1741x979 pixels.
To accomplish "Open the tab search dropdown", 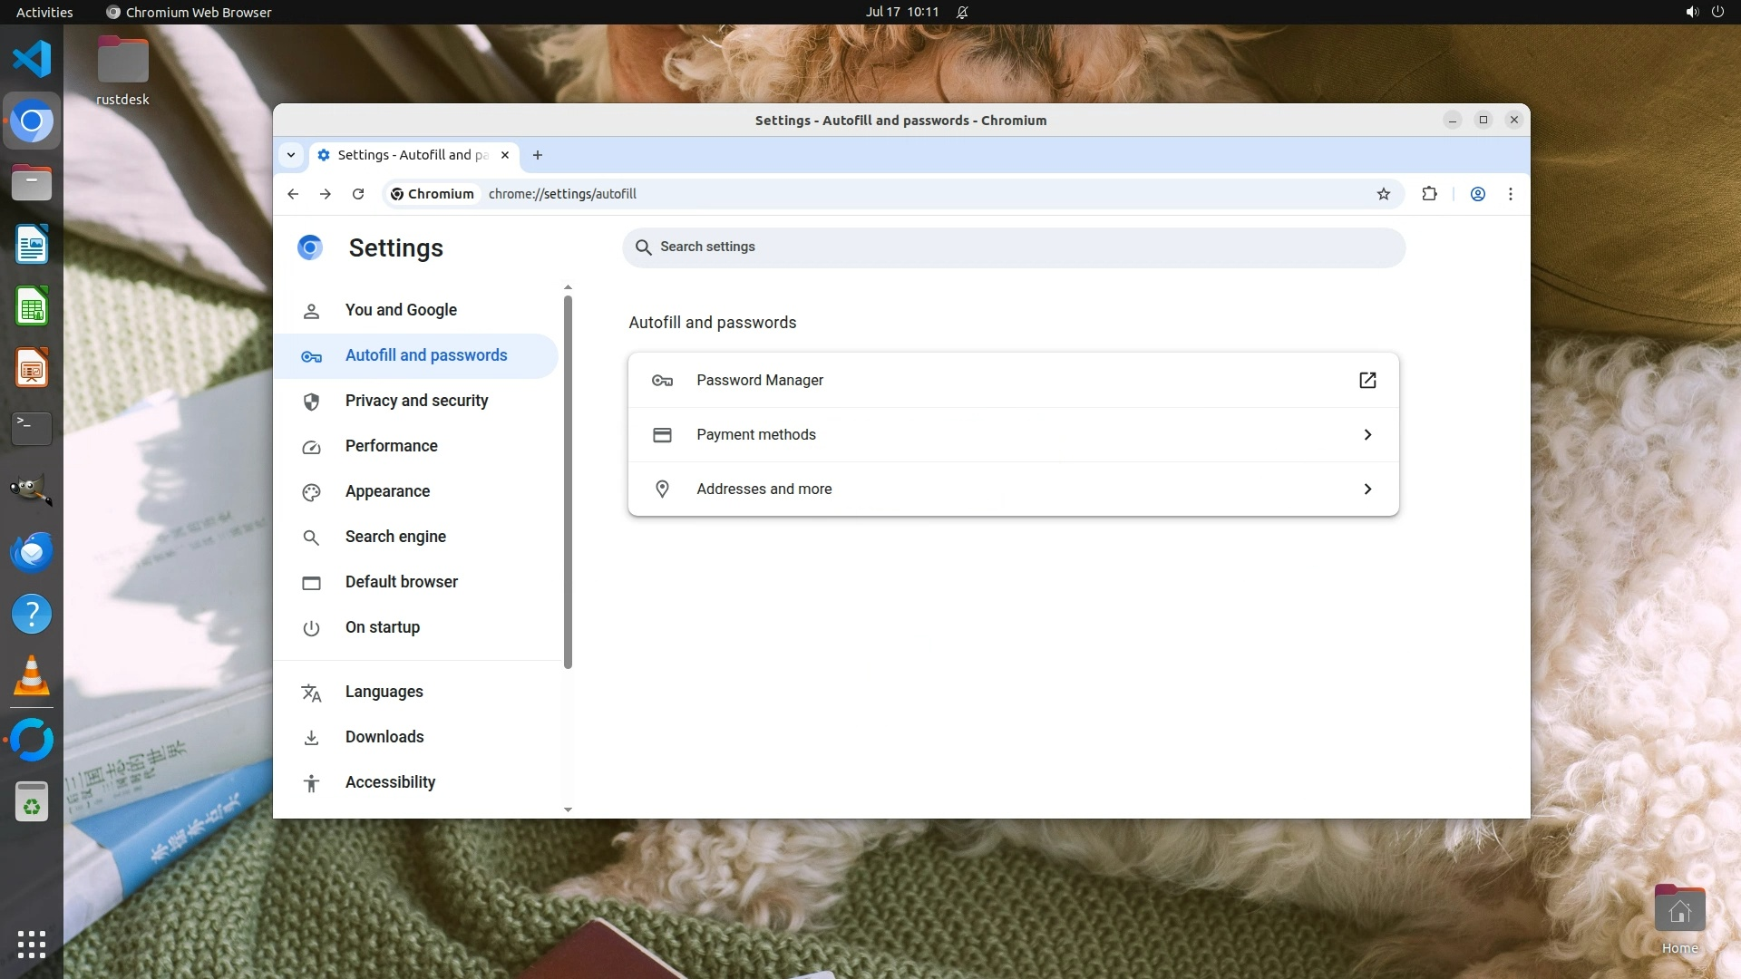I will tap(291, 155).
